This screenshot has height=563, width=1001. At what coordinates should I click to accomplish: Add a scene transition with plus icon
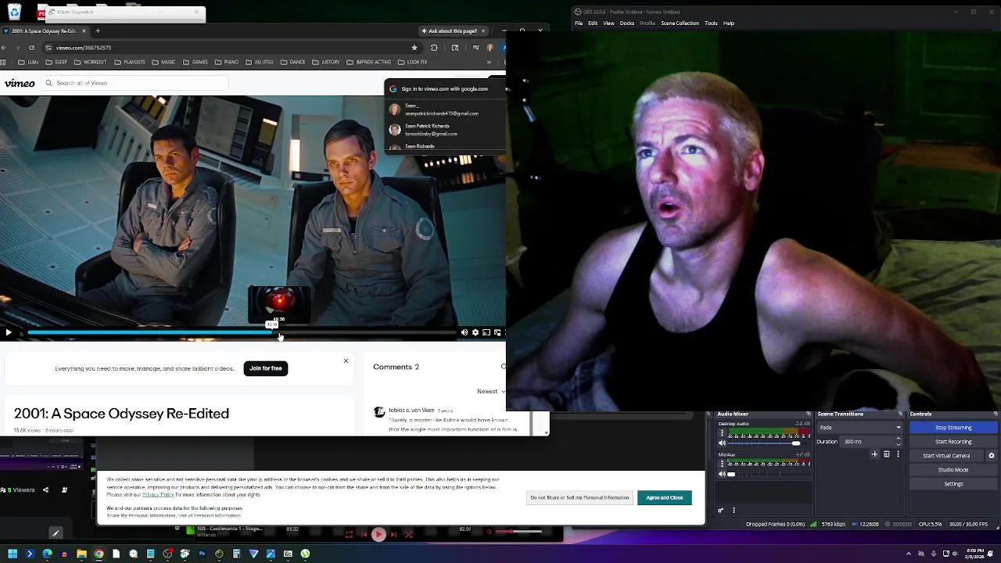click(875, 454)
